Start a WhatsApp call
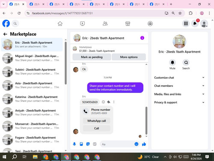Screen dimensions: 214x161 coord(97,121)
